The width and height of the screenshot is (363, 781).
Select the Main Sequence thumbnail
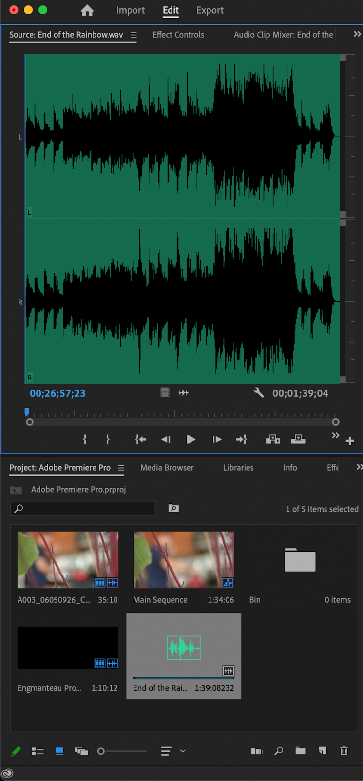tap(184, 560)
